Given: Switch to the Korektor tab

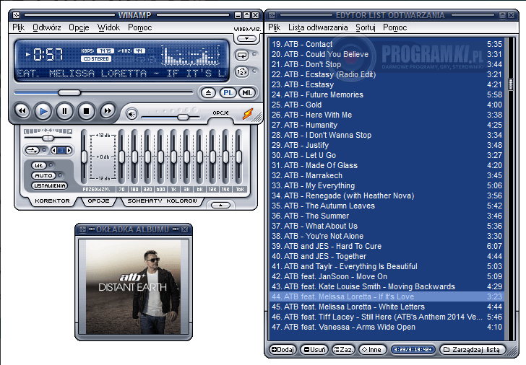Looking at the screenshot, I should (x=52, y=201).
